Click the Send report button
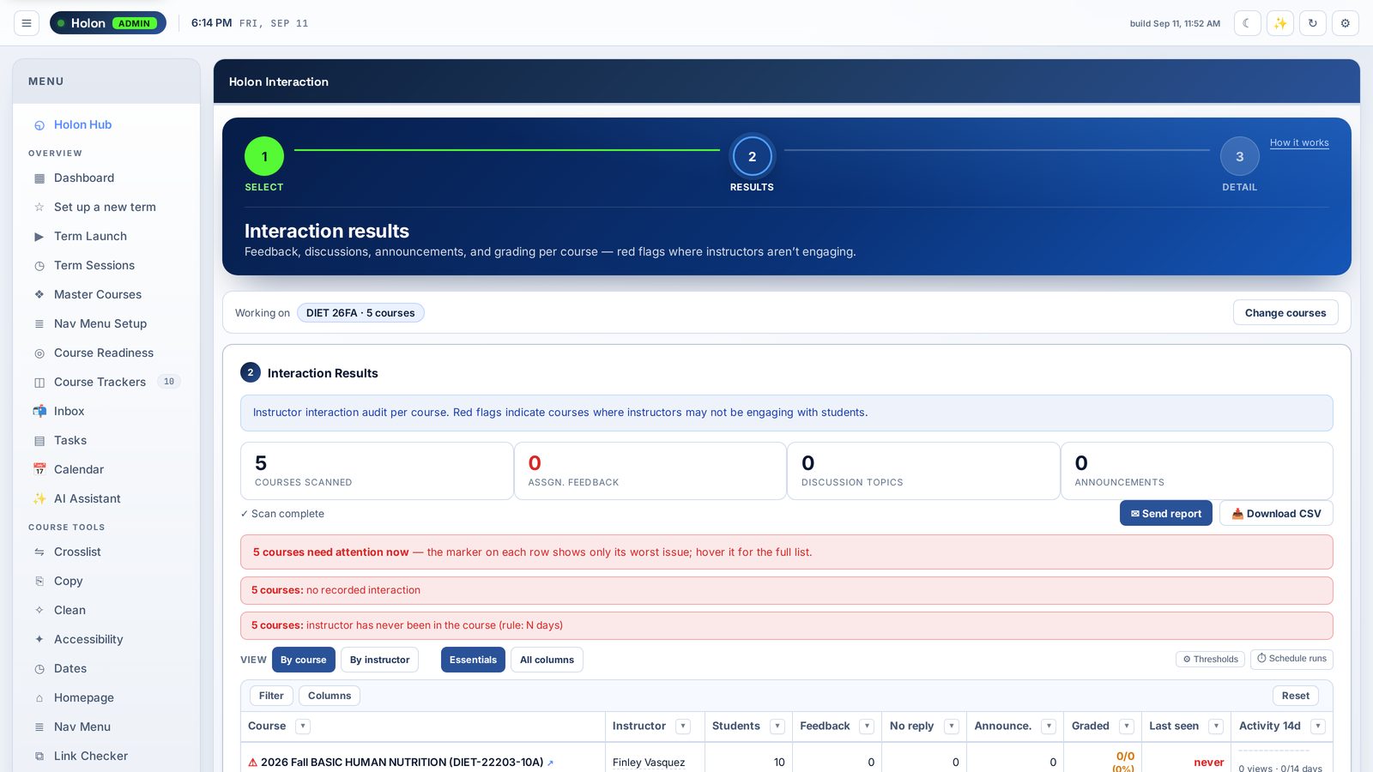Viewport: 1373px width, 772px height. (1166, 513)
